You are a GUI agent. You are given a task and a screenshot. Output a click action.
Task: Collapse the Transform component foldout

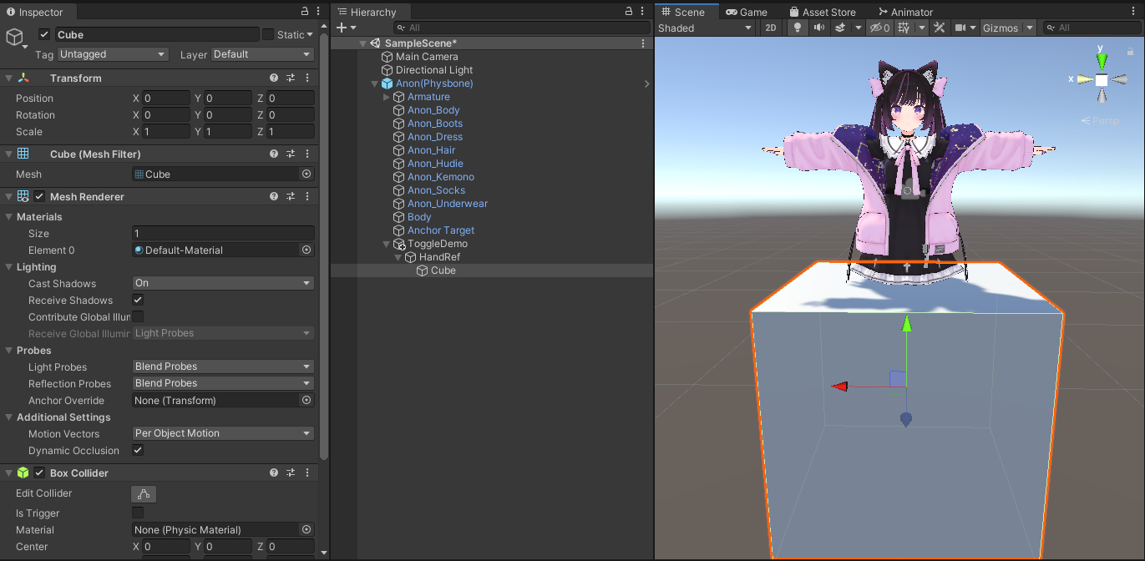pos(8,78)
